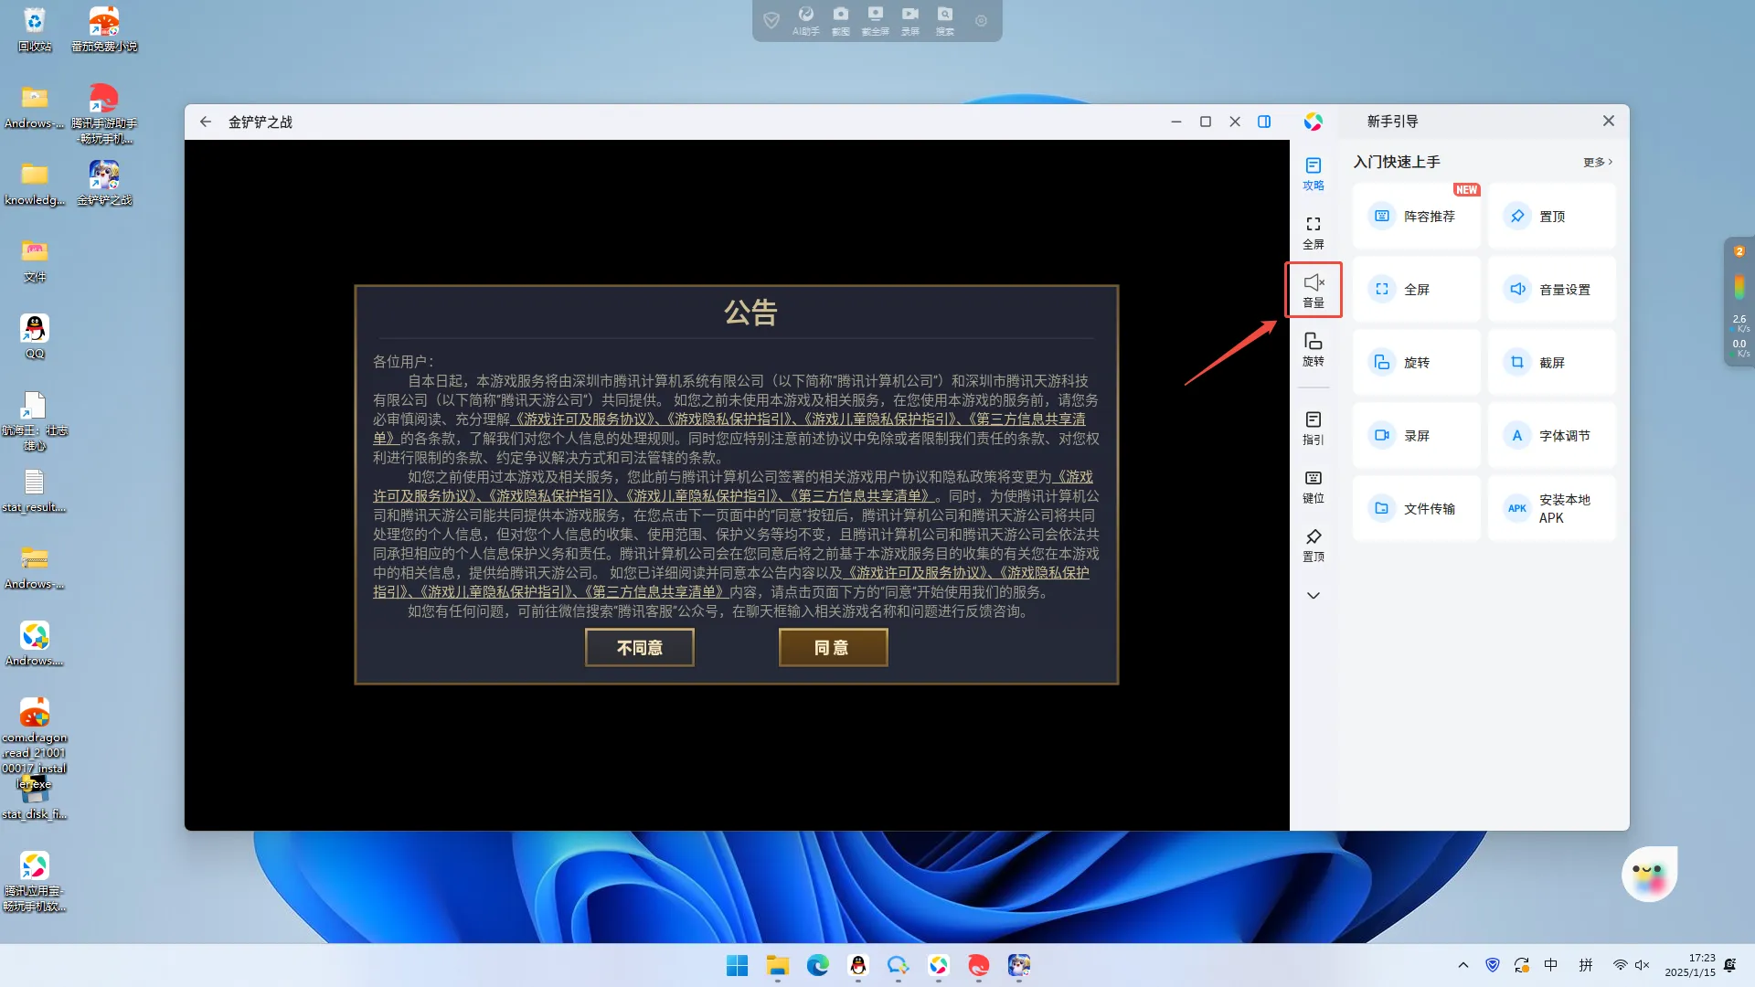Click the shield icon in the top floating toolbar
Screen dimensions: 1755x987
771,20
